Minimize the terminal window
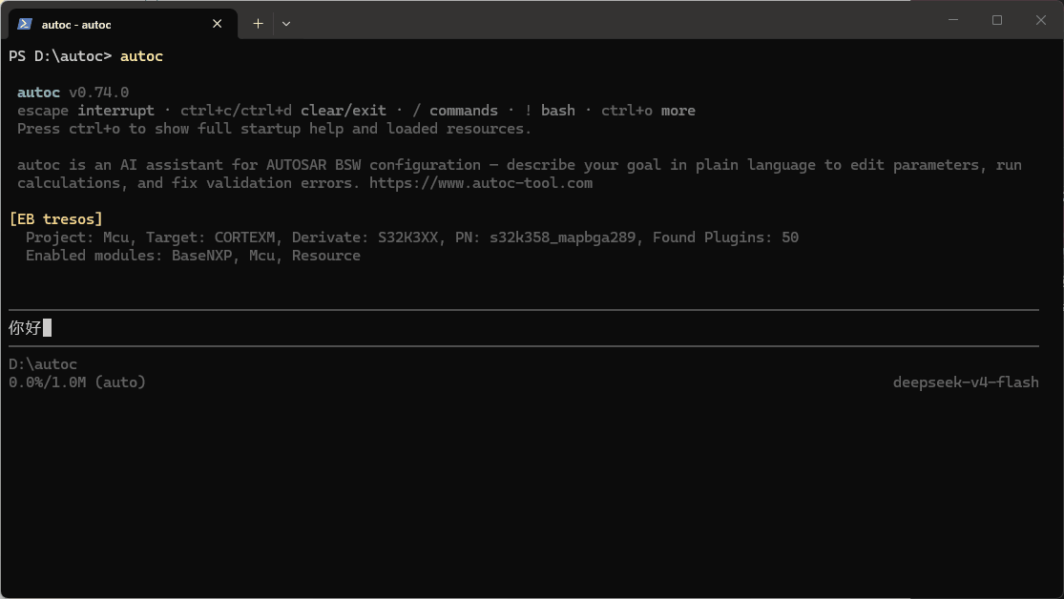The image size is (1064, 599). click(x=953, y=20)
